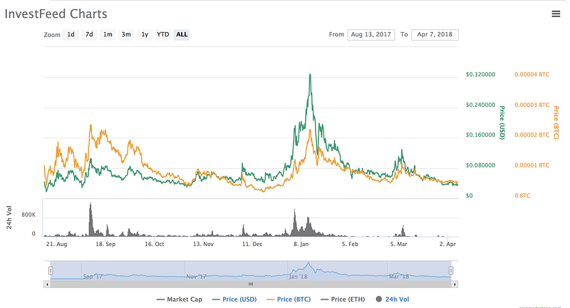The height and width of the screenshot is (308, 570).
Task: Click the 0.00001 BTC axis label
Action: tap(532, 165)
